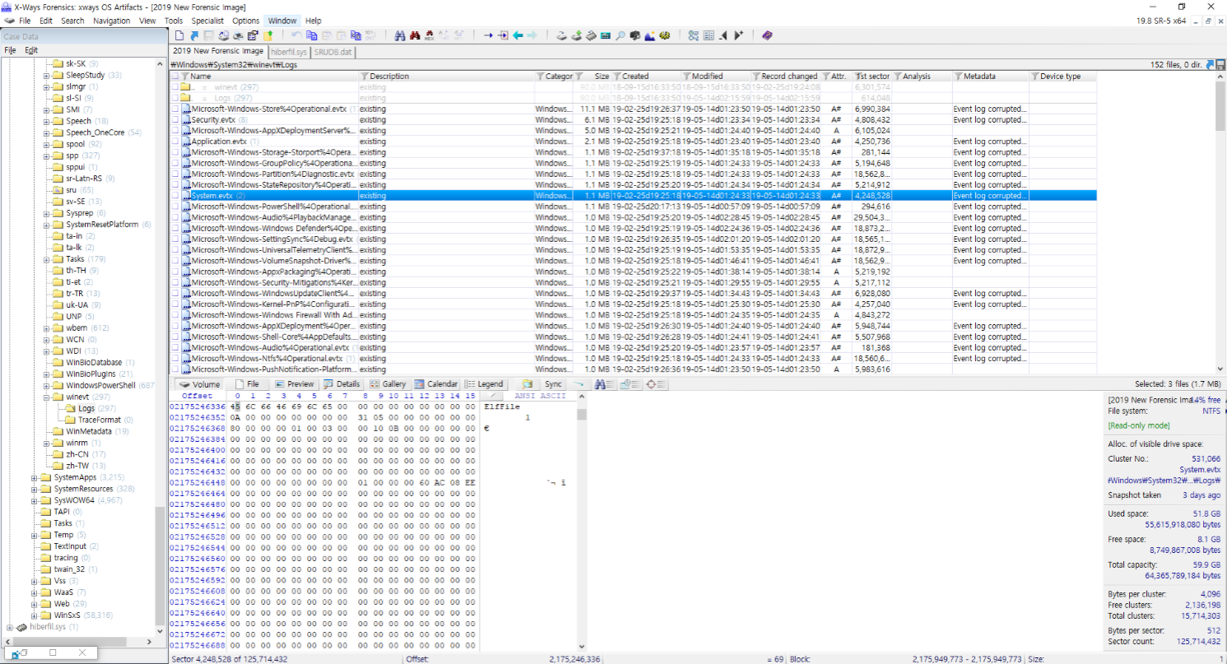Expand the wbem folder node
Screen dimensions: 1227x664
[x=47, y=328]
